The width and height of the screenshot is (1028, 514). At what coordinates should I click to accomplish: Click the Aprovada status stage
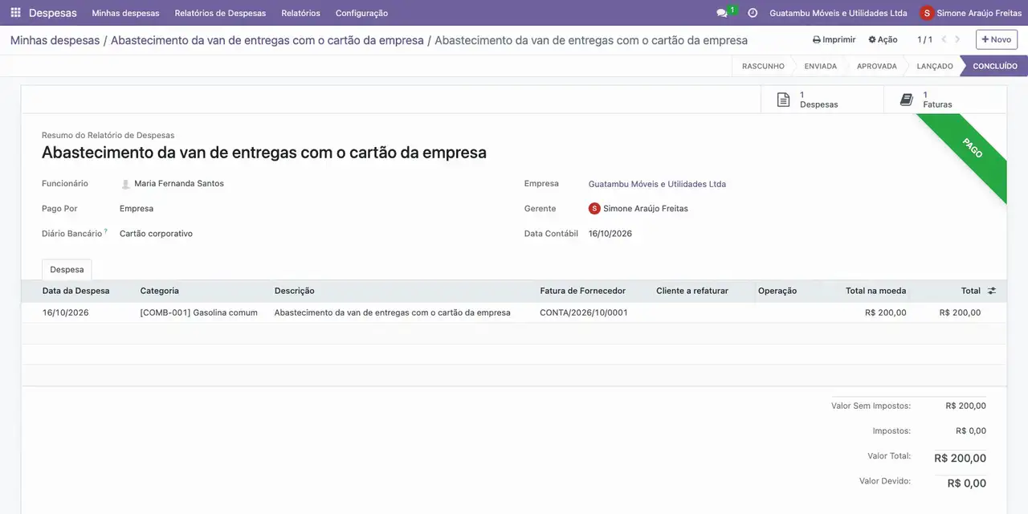[x=876, y=66]
